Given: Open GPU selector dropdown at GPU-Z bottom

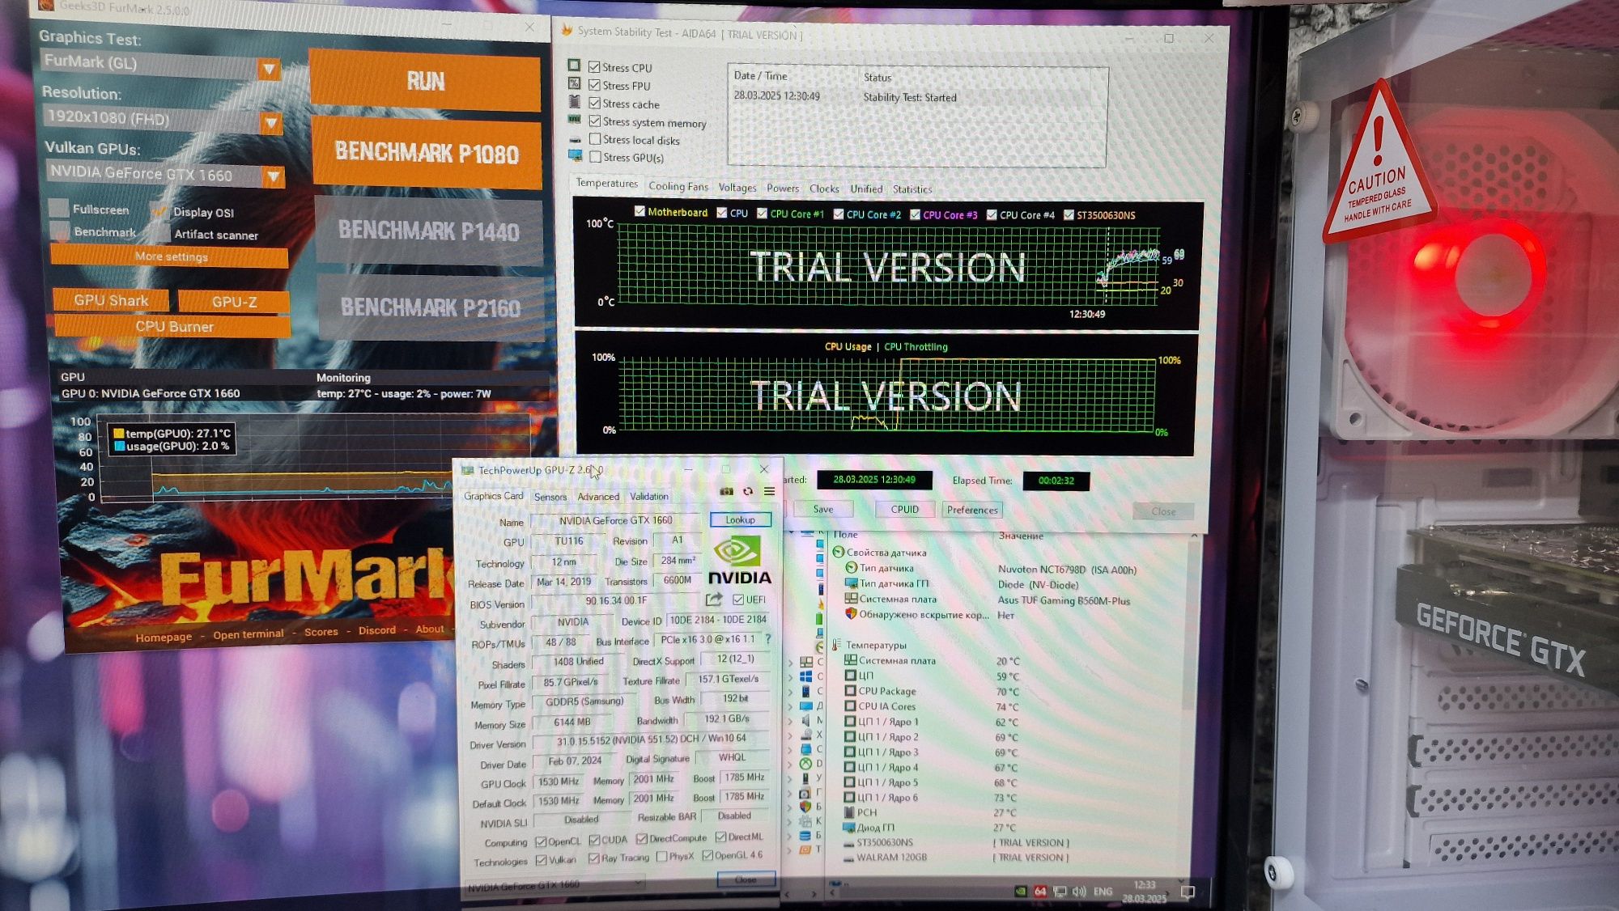Looking at the screenshot, I should pyautogui.click(x=555, y=884).
